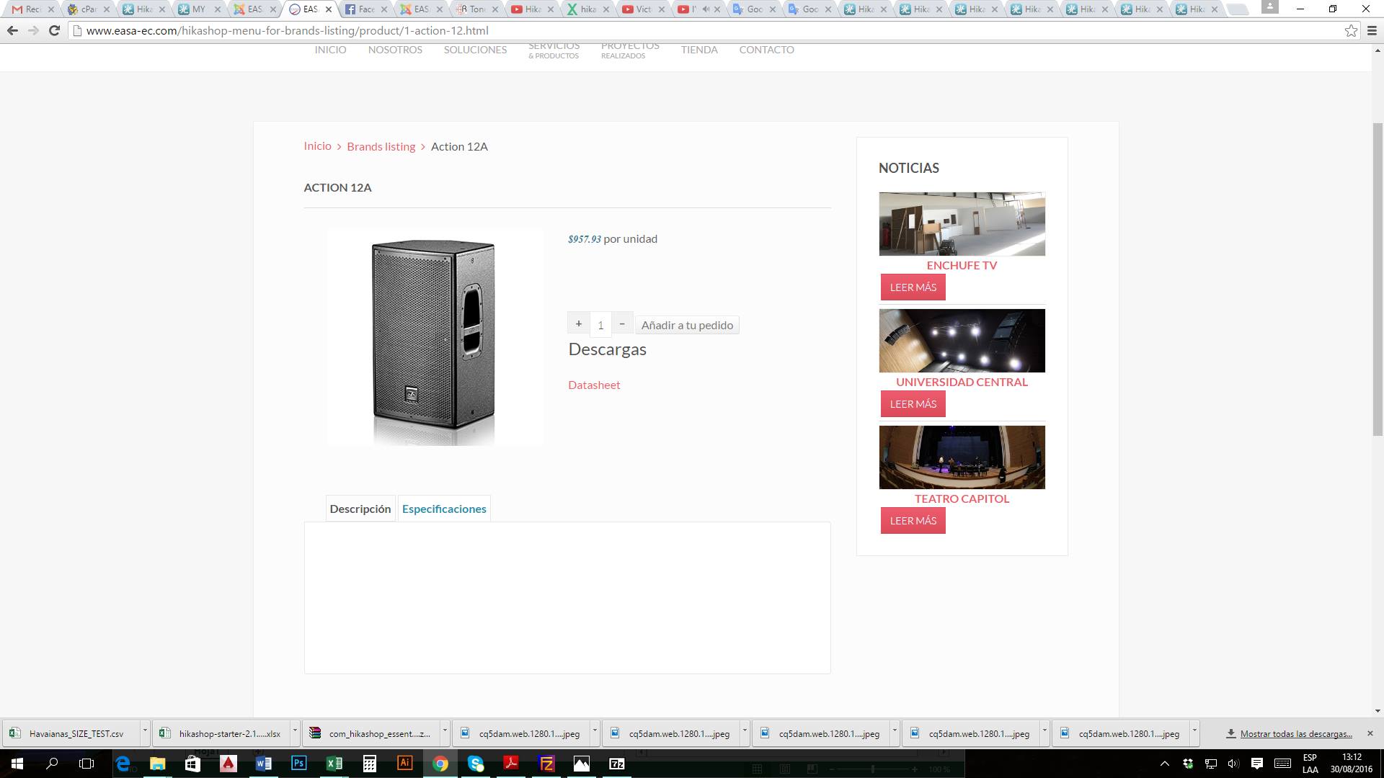This screenshot has height=778, width=1384.
Task: Decrease quantity with the minus button
Action: tap(622, 323)
